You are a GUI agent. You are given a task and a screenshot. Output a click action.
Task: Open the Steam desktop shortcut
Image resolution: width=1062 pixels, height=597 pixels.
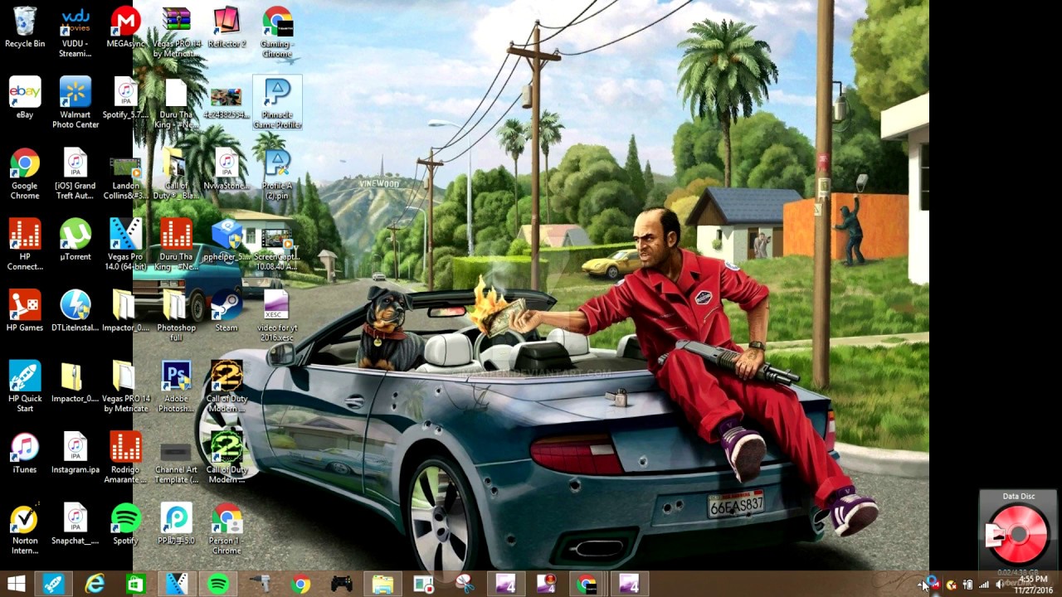point(227,312)
